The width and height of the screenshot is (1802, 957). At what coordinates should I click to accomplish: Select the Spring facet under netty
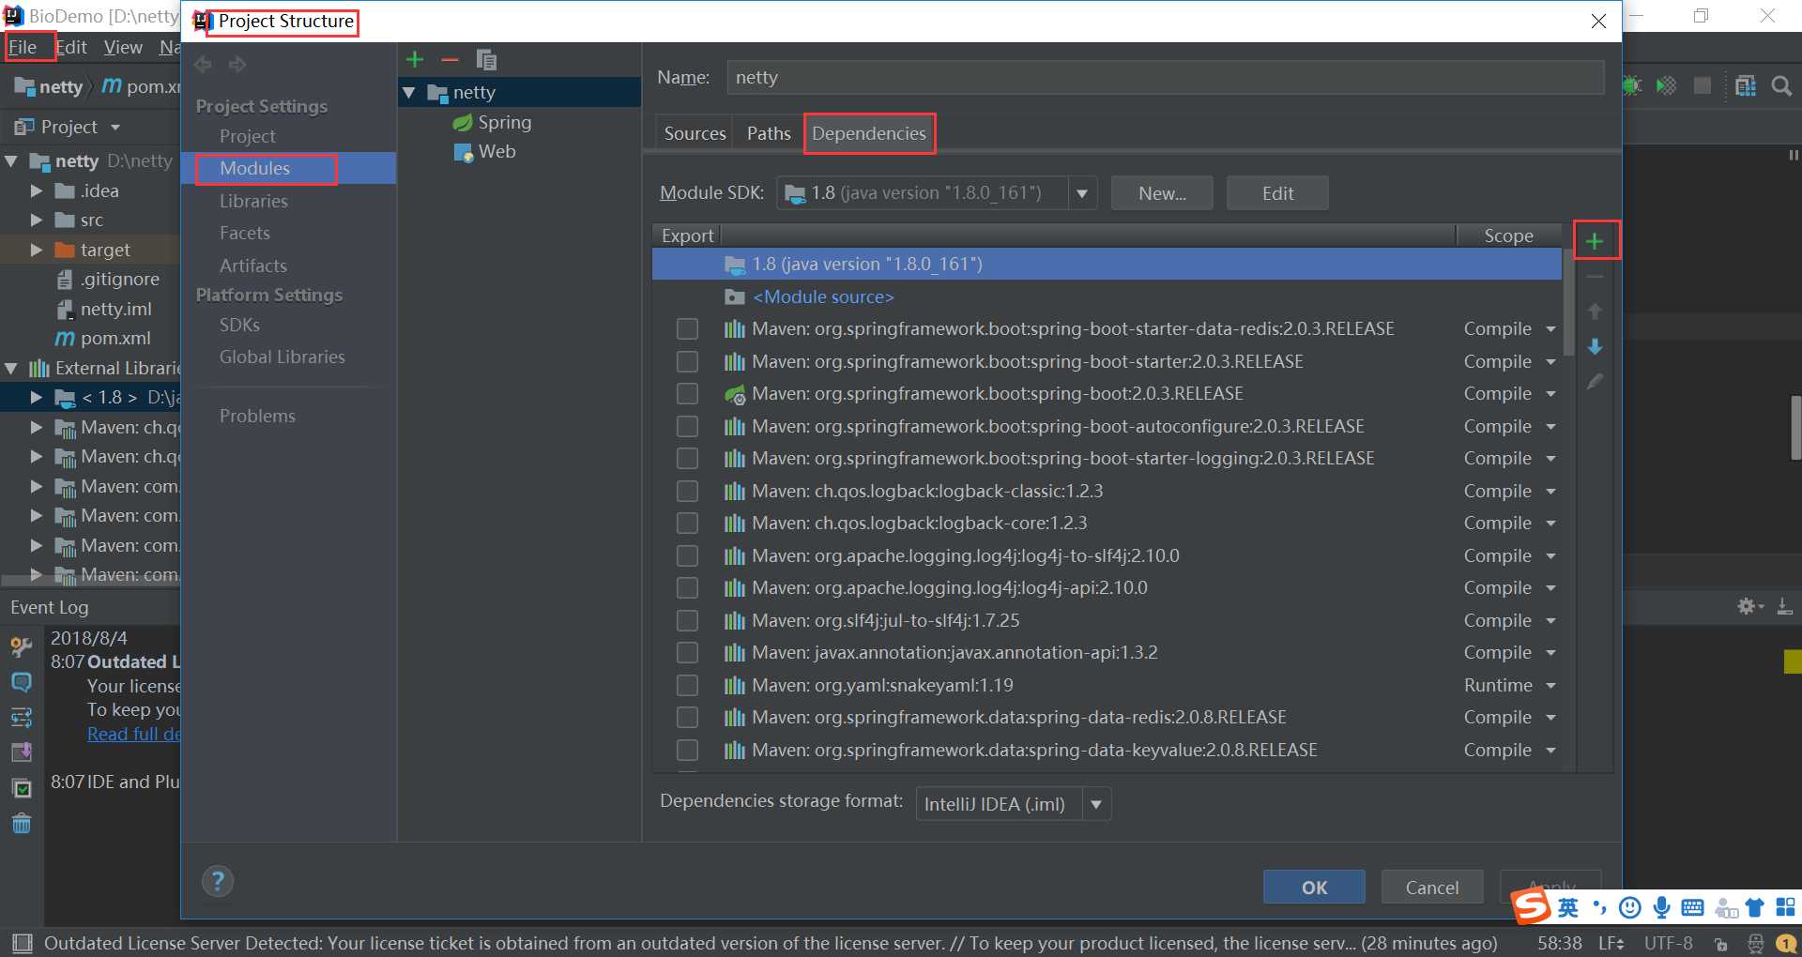(492, 122)
